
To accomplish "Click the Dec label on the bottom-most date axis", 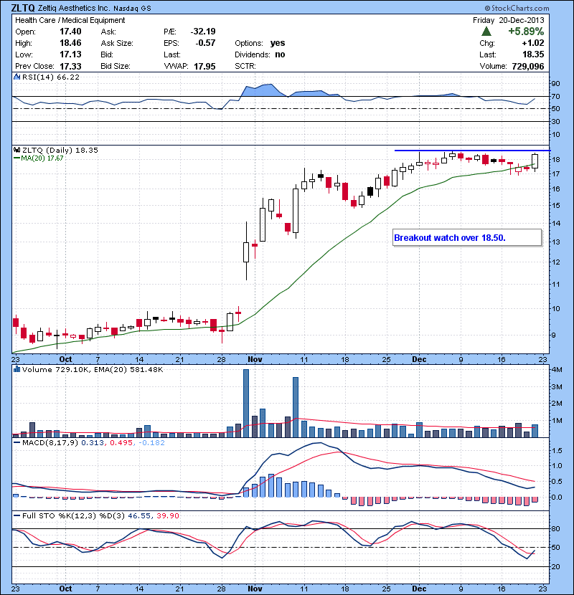I will (420, 589).
